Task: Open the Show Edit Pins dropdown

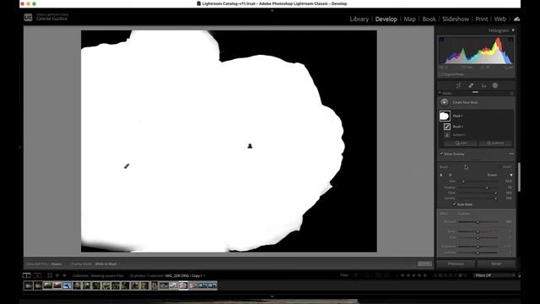Action: coord(57,264)
